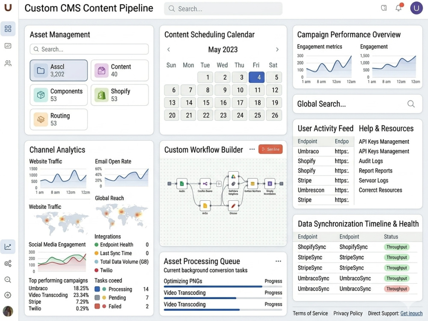The width and height of the screenshot is (428, 321).
Task: Open the Shopify asset card
Action: click(x=119, y=95)
